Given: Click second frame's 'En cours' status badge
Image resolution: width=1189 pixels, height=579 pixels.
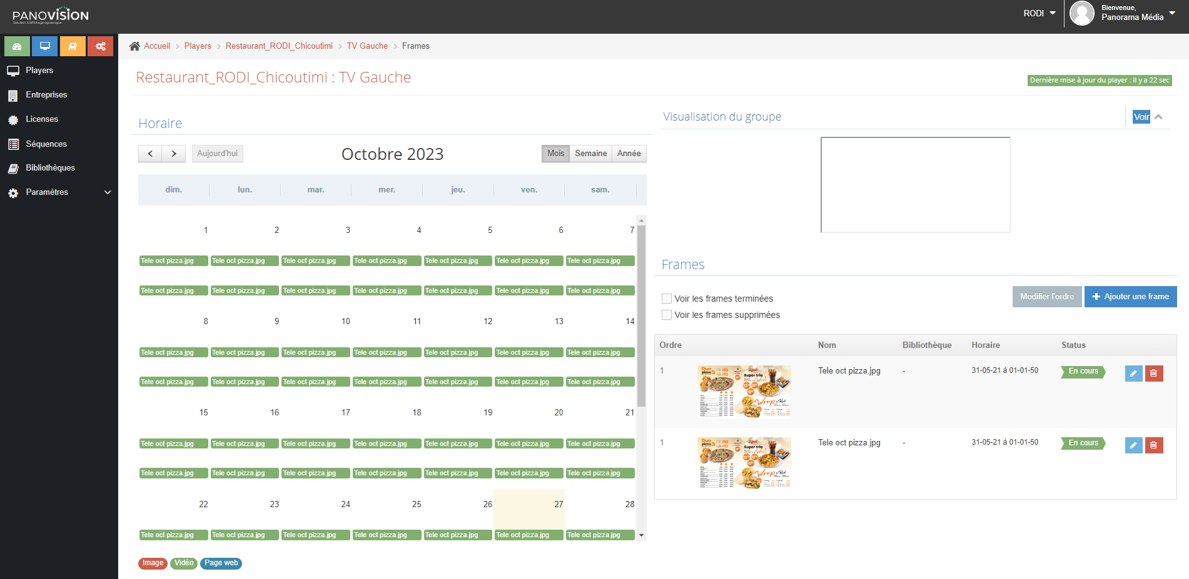Looking at the screenshot, I should (x=1083, y=443).
